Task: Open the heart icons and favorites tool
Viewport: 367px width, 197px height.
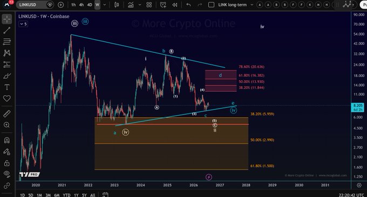Action: 7,99
